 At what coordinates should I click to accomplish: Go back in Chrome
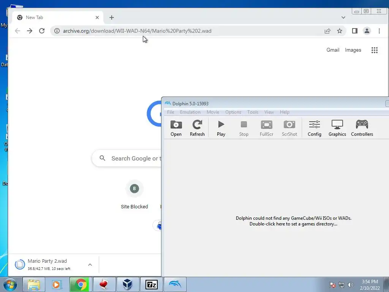[17, 31]
